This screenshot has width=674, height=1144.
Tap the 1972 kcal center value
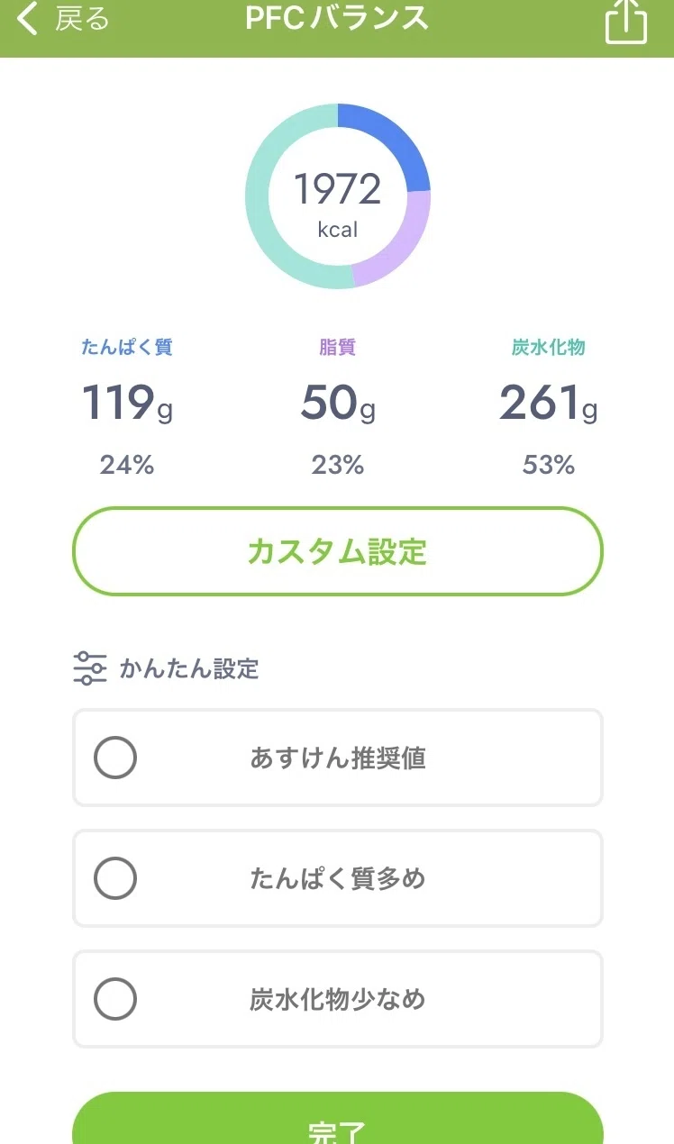338,204
